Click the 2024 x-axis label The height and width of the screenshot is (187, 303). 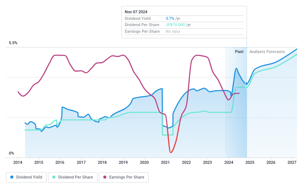point(229,162)
